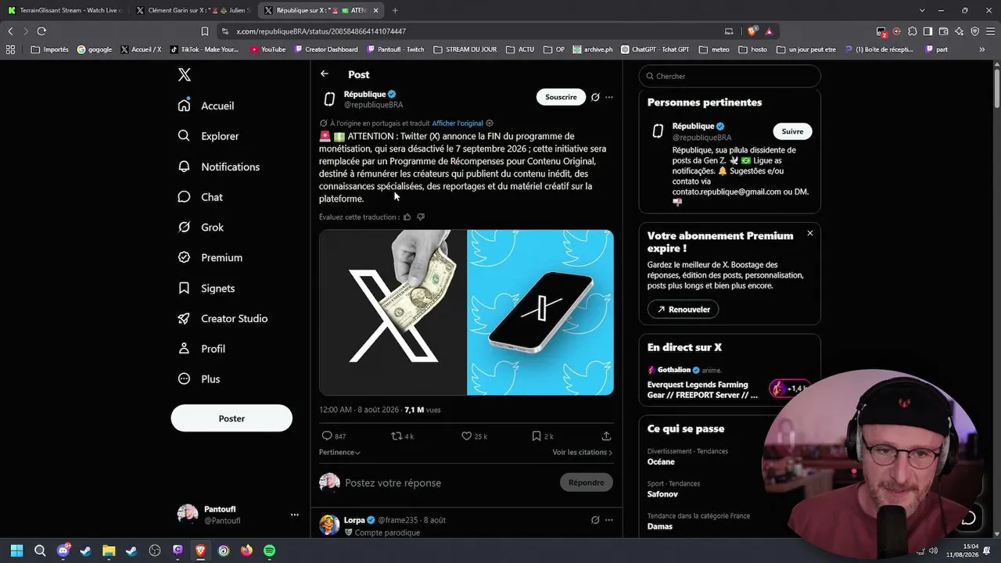Open Brave VPN shield icon
The width and height of the screenshot is (1001, 563).
point(974,31)
